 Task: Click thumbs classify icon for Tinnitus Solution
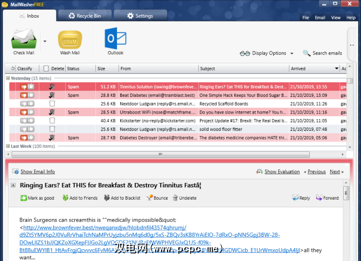pyautogui.click(x=27, y=87)
